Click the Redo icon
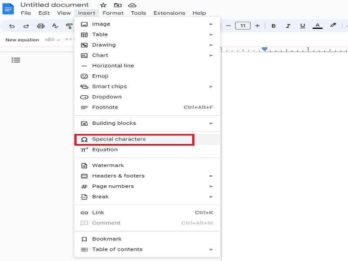348x261 pixels. pos(27,26)
